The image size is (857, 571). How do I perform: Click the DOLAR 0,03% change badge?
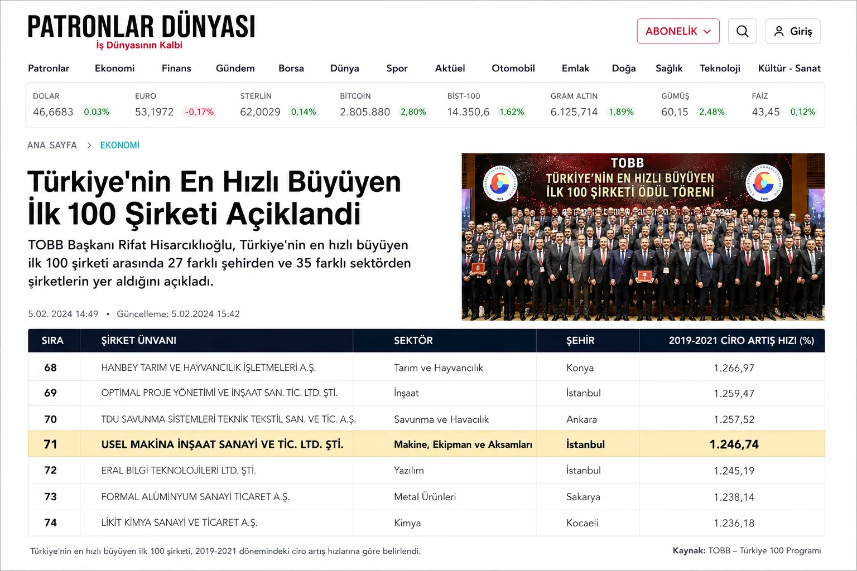click(x=97, y=112)
